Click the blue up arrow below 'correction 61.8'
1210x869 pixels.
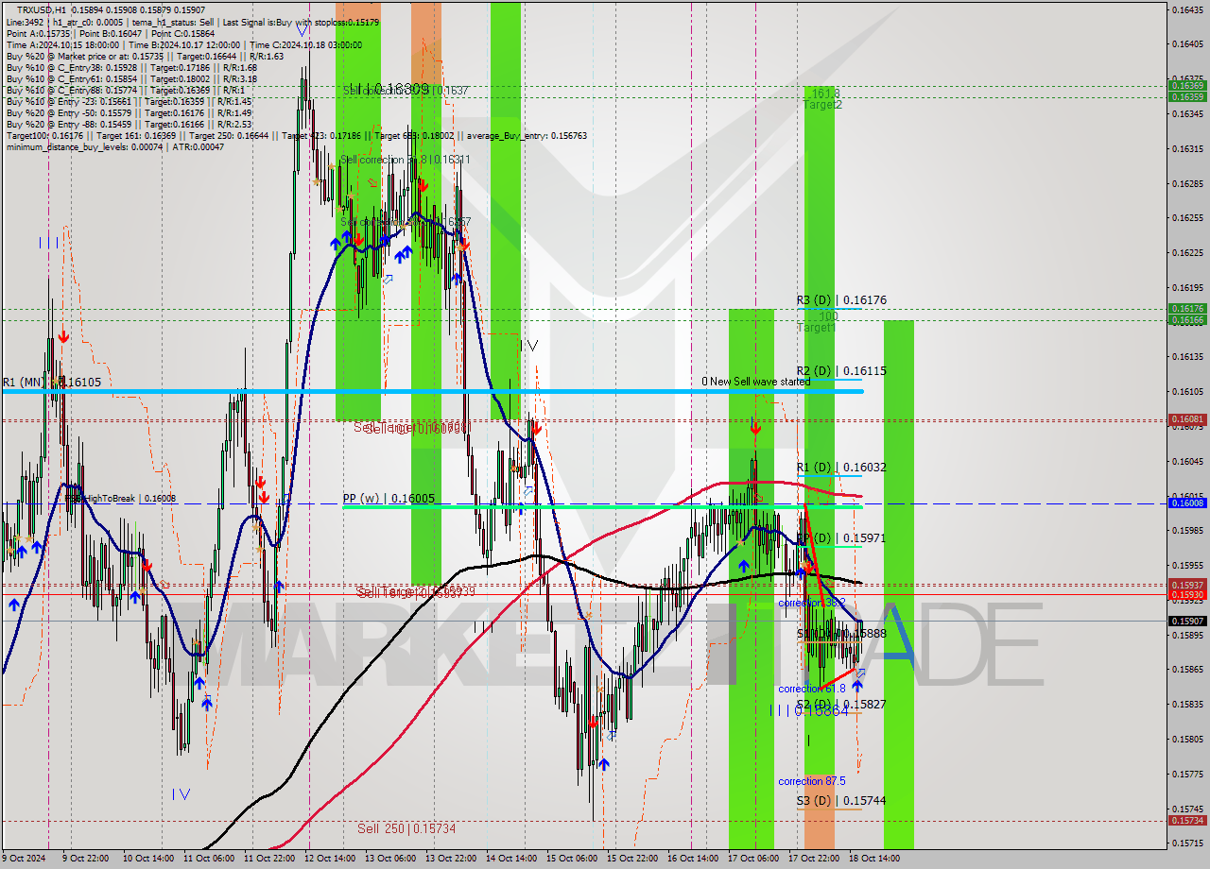tap(857, 687)
